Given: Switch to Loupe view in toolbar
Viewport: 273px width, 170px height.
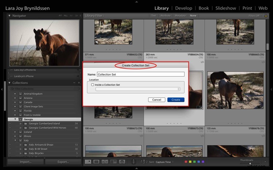Looking at the screenshot, I should [96, 162].
